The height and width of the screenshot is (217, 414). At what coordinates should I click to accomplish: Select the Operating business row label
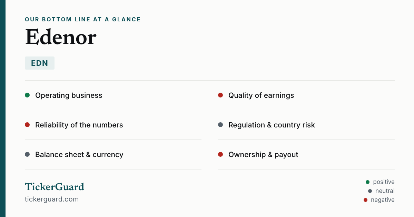[69, 95]
